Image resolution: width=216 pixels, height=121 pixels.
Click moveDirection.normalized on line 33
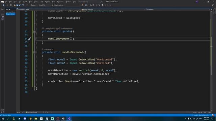point(91,74)
